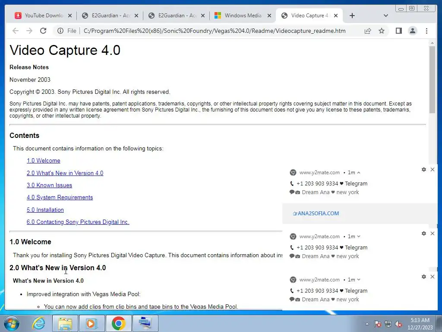Open settings gear of bottom y2mate notification
Viewport: 442px width, 332px height.
(x=424, y=277)
